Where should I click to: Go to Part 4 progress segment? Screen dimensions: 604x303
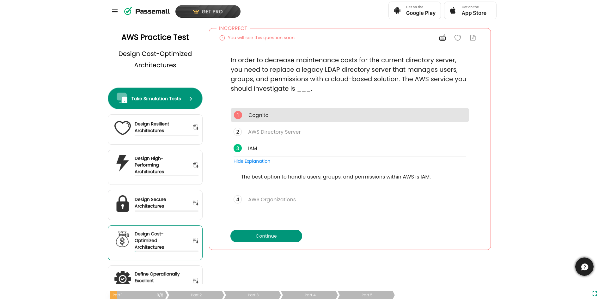pos(310,295)
